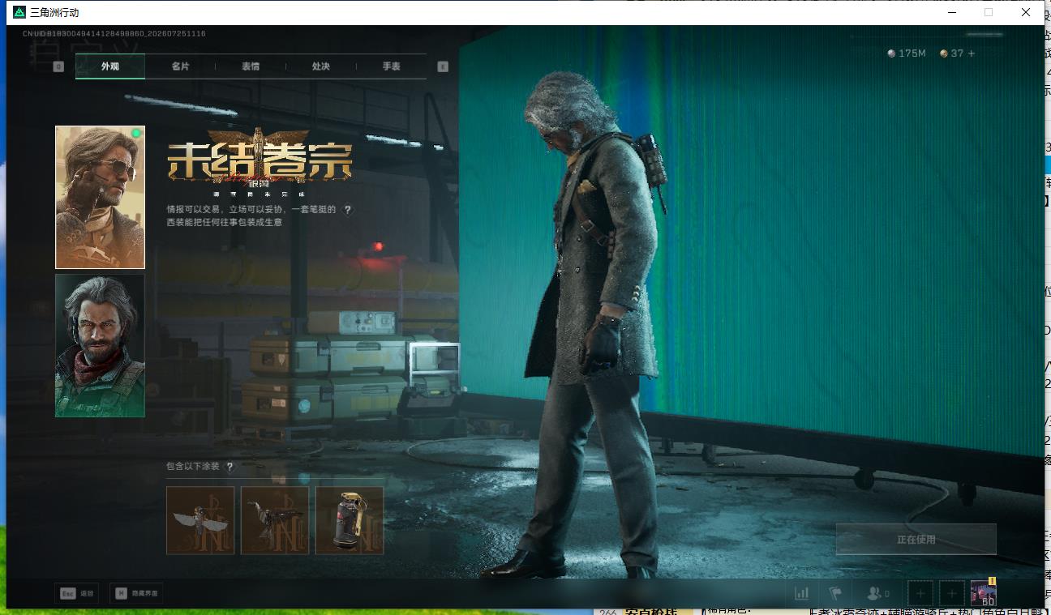Open the flag icon in bottom bar
This screenshot has height=615, width=1051.
[x=834, y=594]
